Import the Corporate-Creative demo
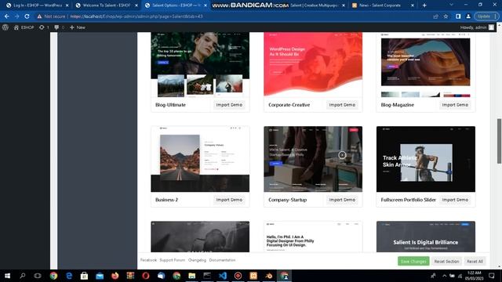502x282 pixels. coord(342,105)
